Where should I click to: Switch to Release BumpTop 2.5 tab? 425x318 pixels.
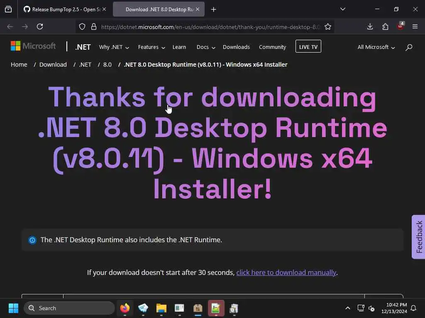tap(64, 10)
